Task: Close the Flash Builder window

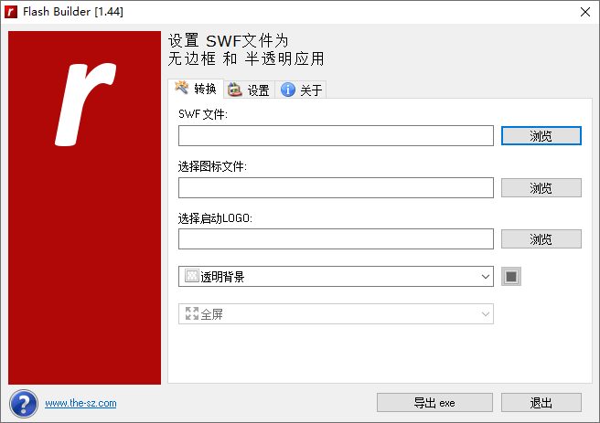Action: tap(585, 12)
